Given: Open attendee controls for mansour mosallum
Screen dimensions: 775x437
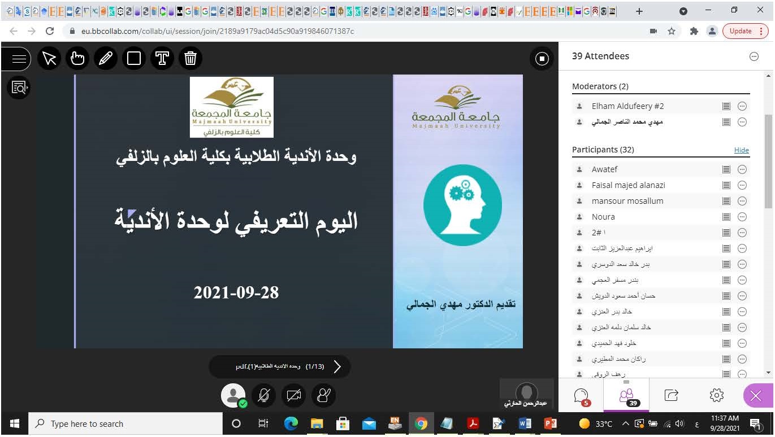Looking at the screenshot, I should tap(742, 201).
